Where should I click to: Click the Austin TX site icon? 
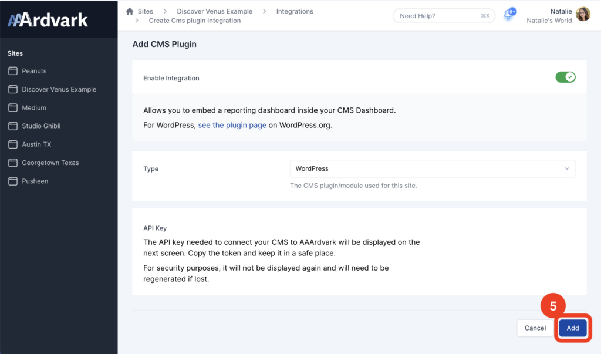click(12, 144)
